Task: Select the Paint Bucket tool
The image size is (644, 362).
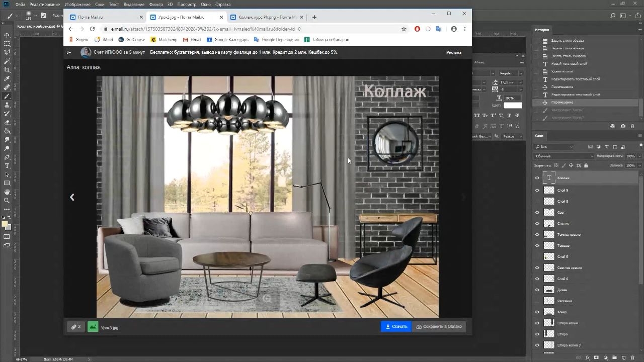Action: point(7,131)
